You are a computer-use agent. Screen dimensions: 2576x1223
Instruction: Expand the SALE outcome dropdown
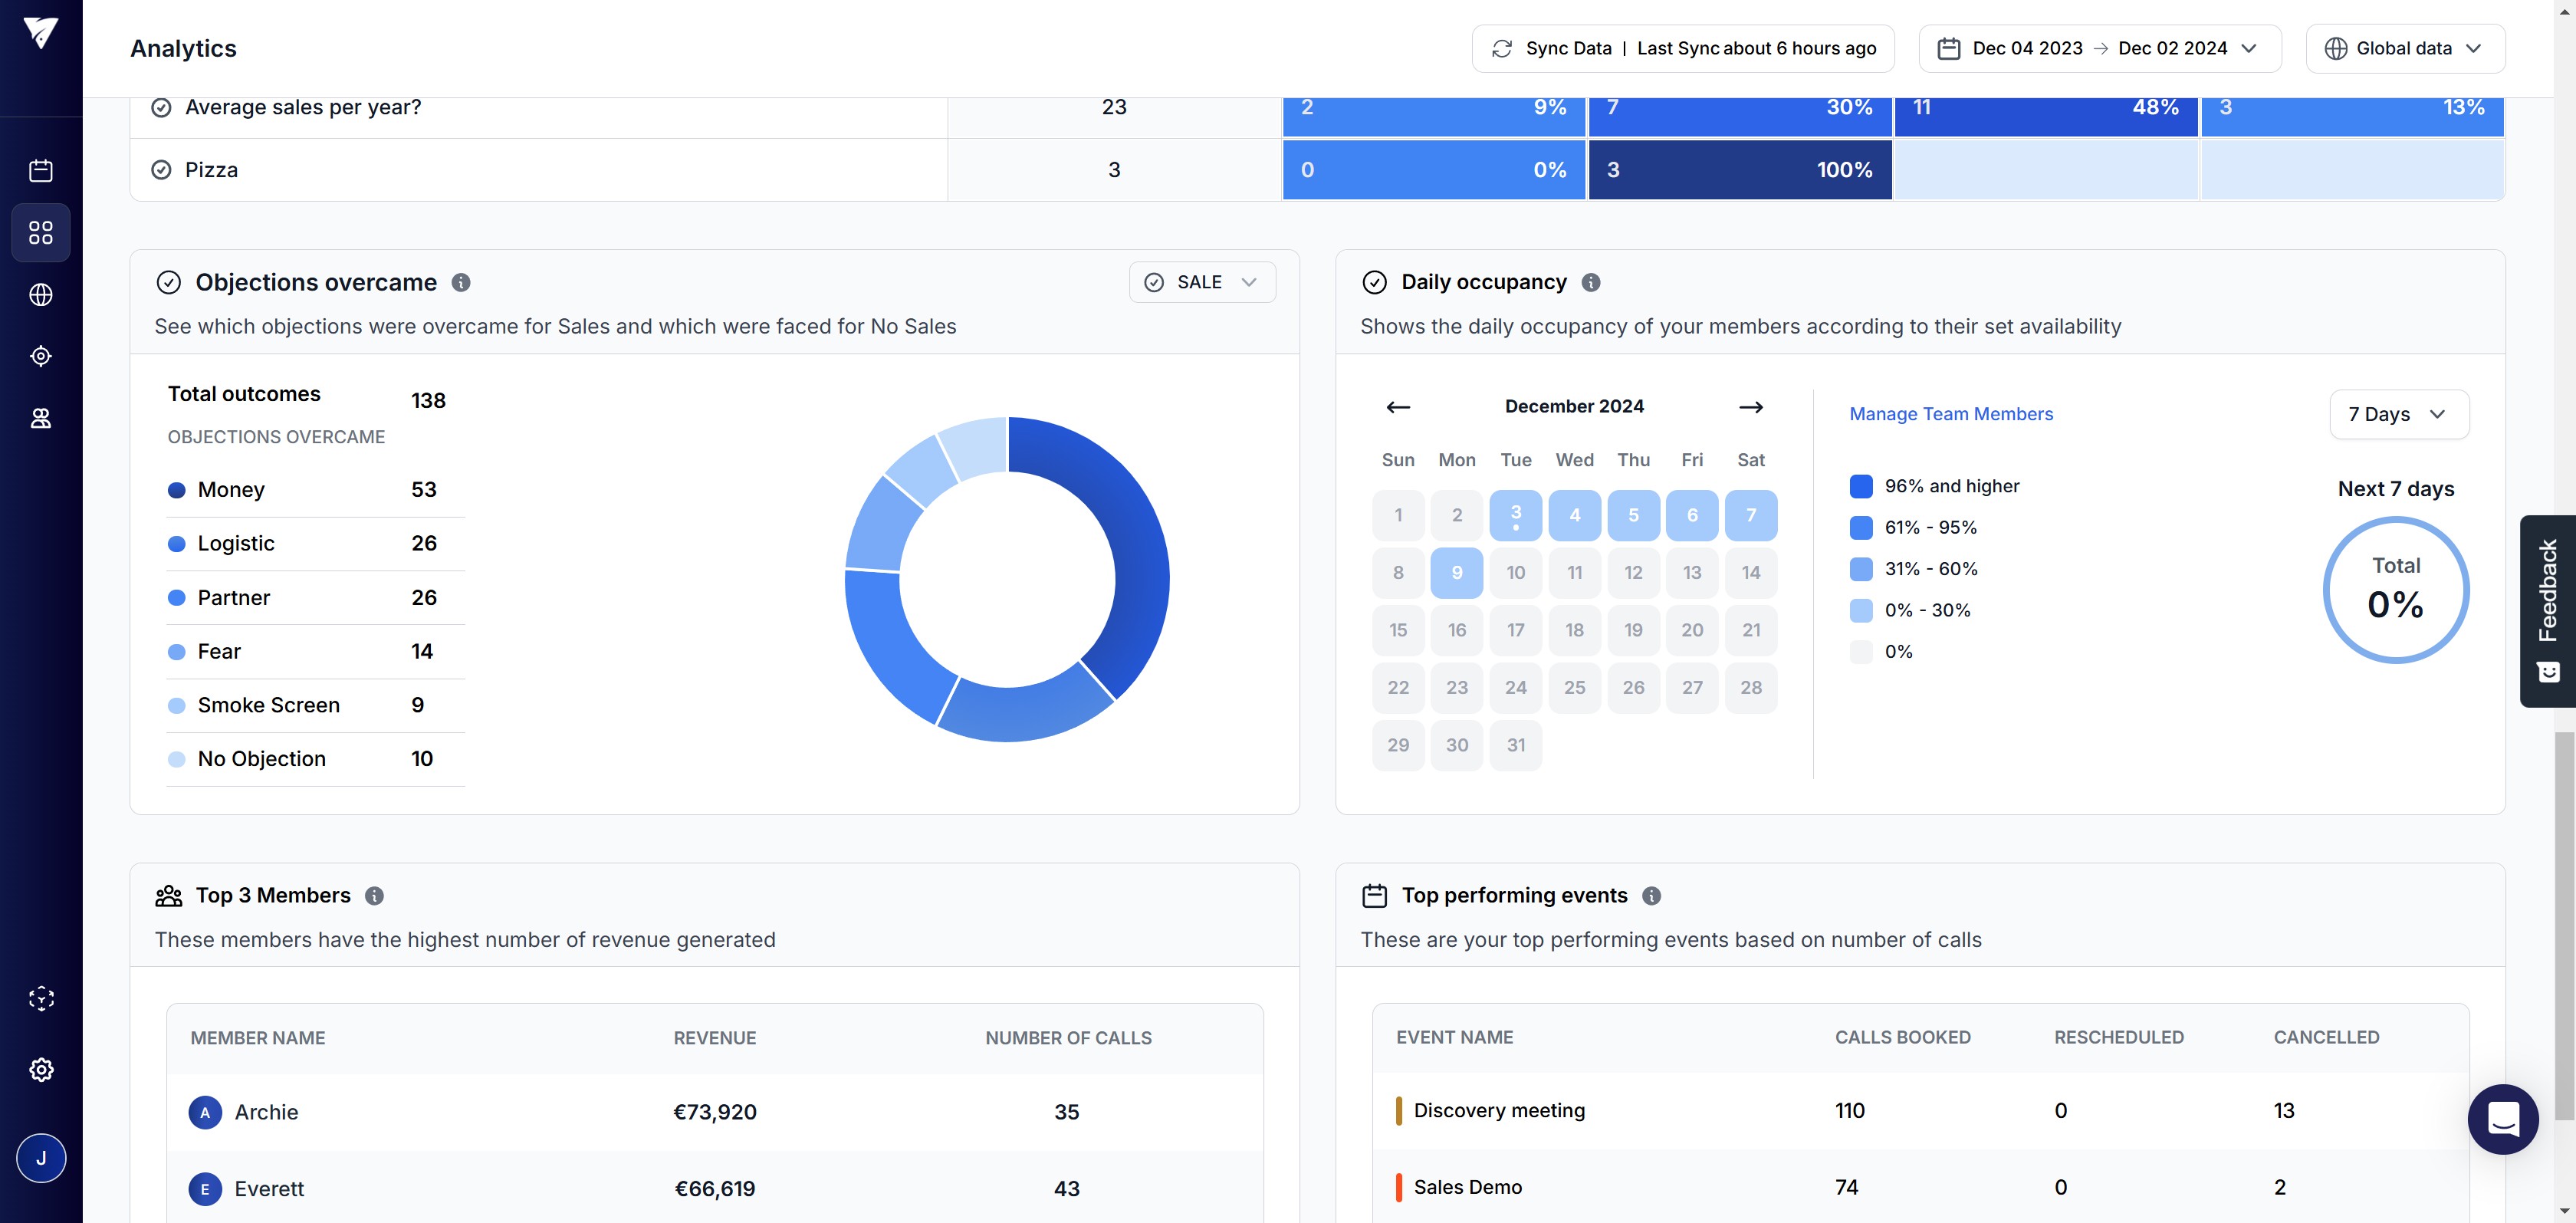coord(1202,282)
